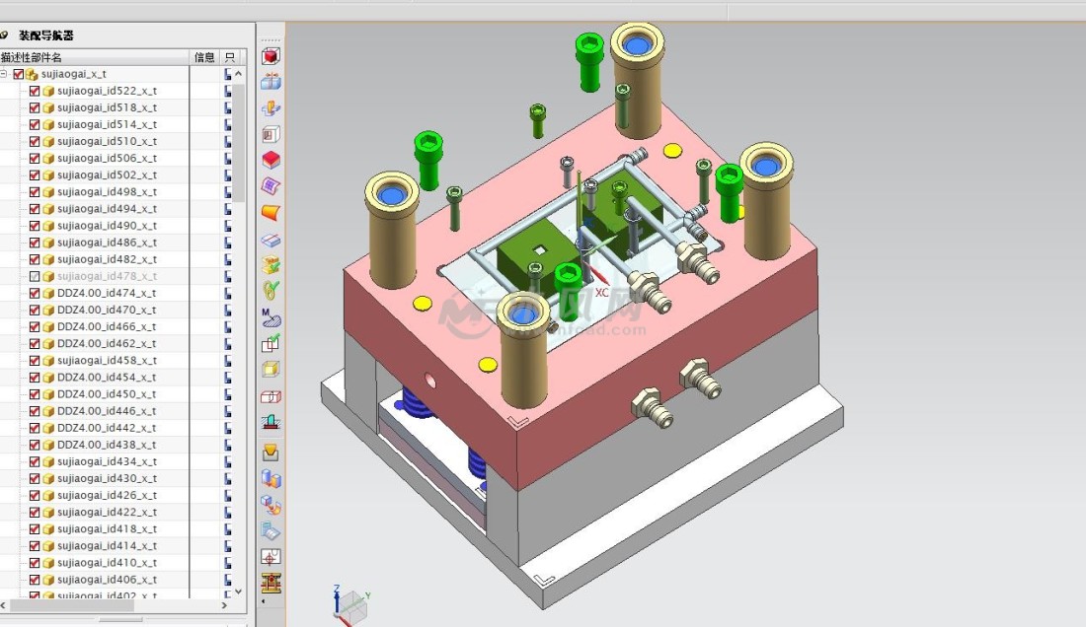Click the red-and-white layered block toolbar icon
Screen dimensions: 1086x627
(271, 160)
